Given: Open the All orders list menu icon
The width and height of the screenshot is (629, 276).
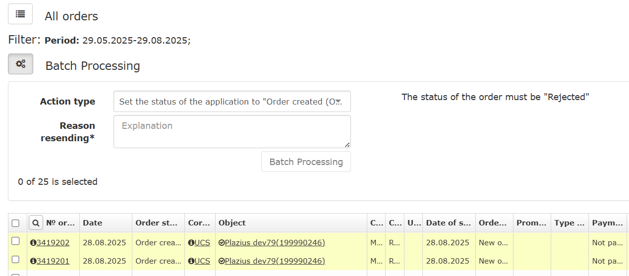Looking at the screenshot, I should 20,14.
